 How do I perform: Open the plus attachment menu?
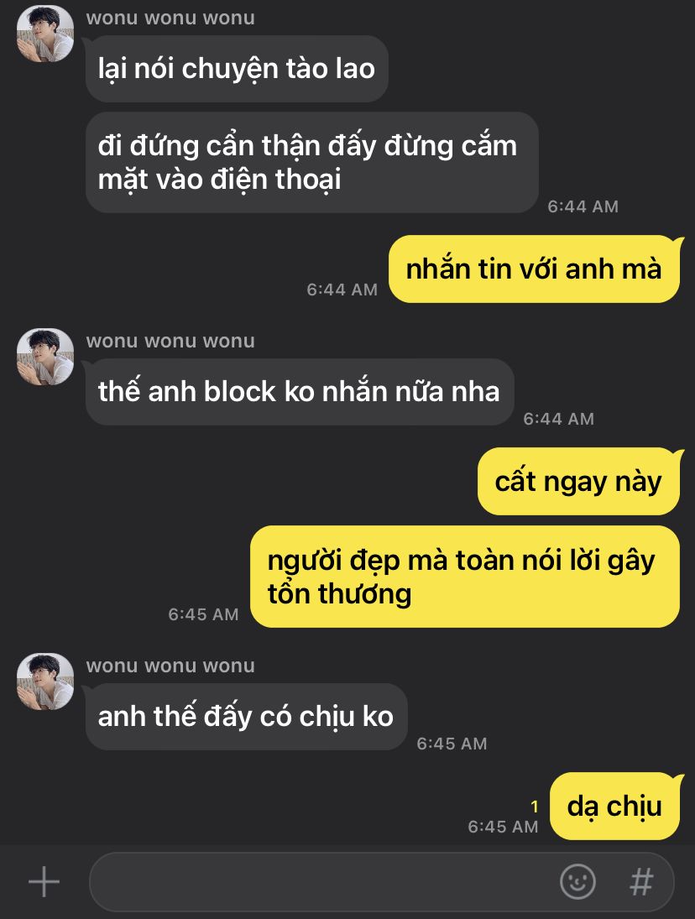(x=44, y=881)
